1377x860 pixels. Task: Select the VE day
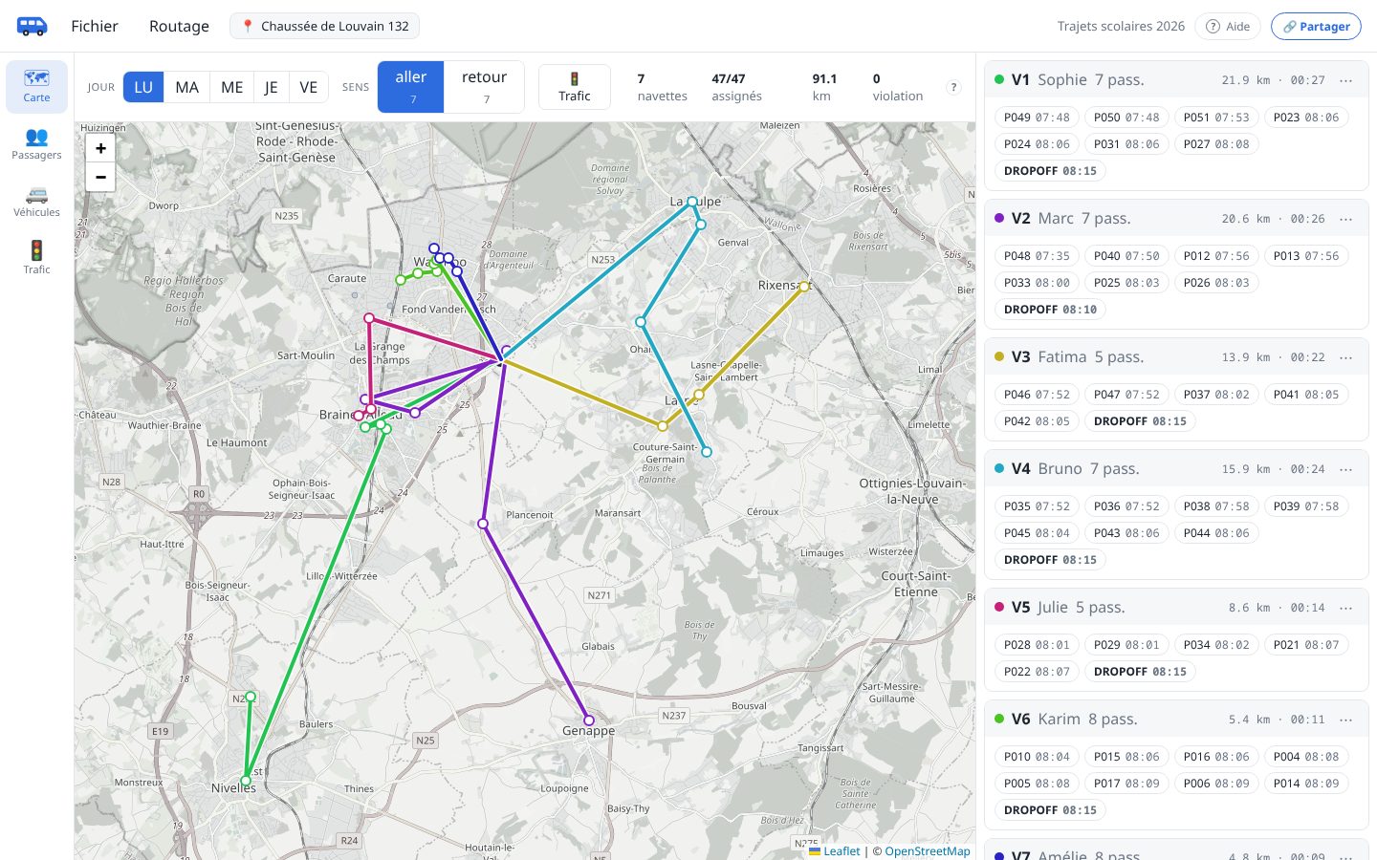[308, 87]
